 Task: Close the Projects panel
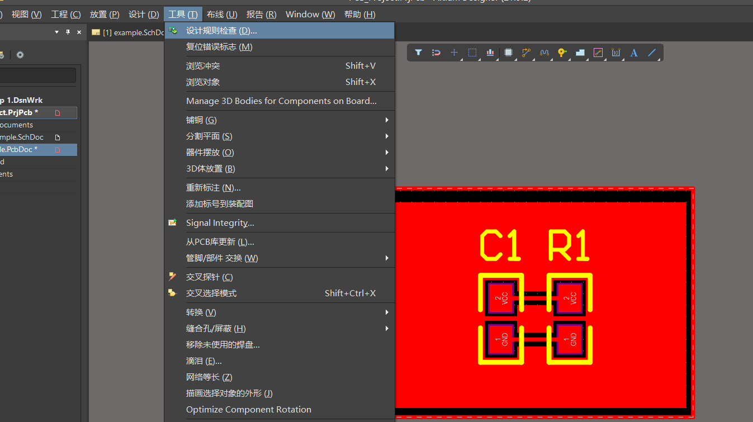point(79,32)
